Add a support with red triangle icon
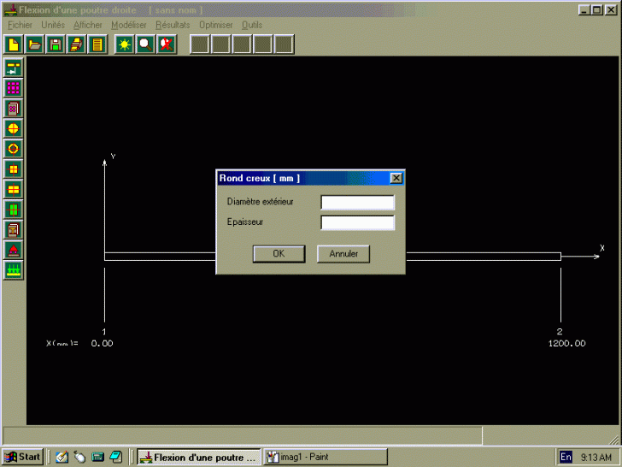The height and width of the screenshot is (467, 622). coord(14,250)
